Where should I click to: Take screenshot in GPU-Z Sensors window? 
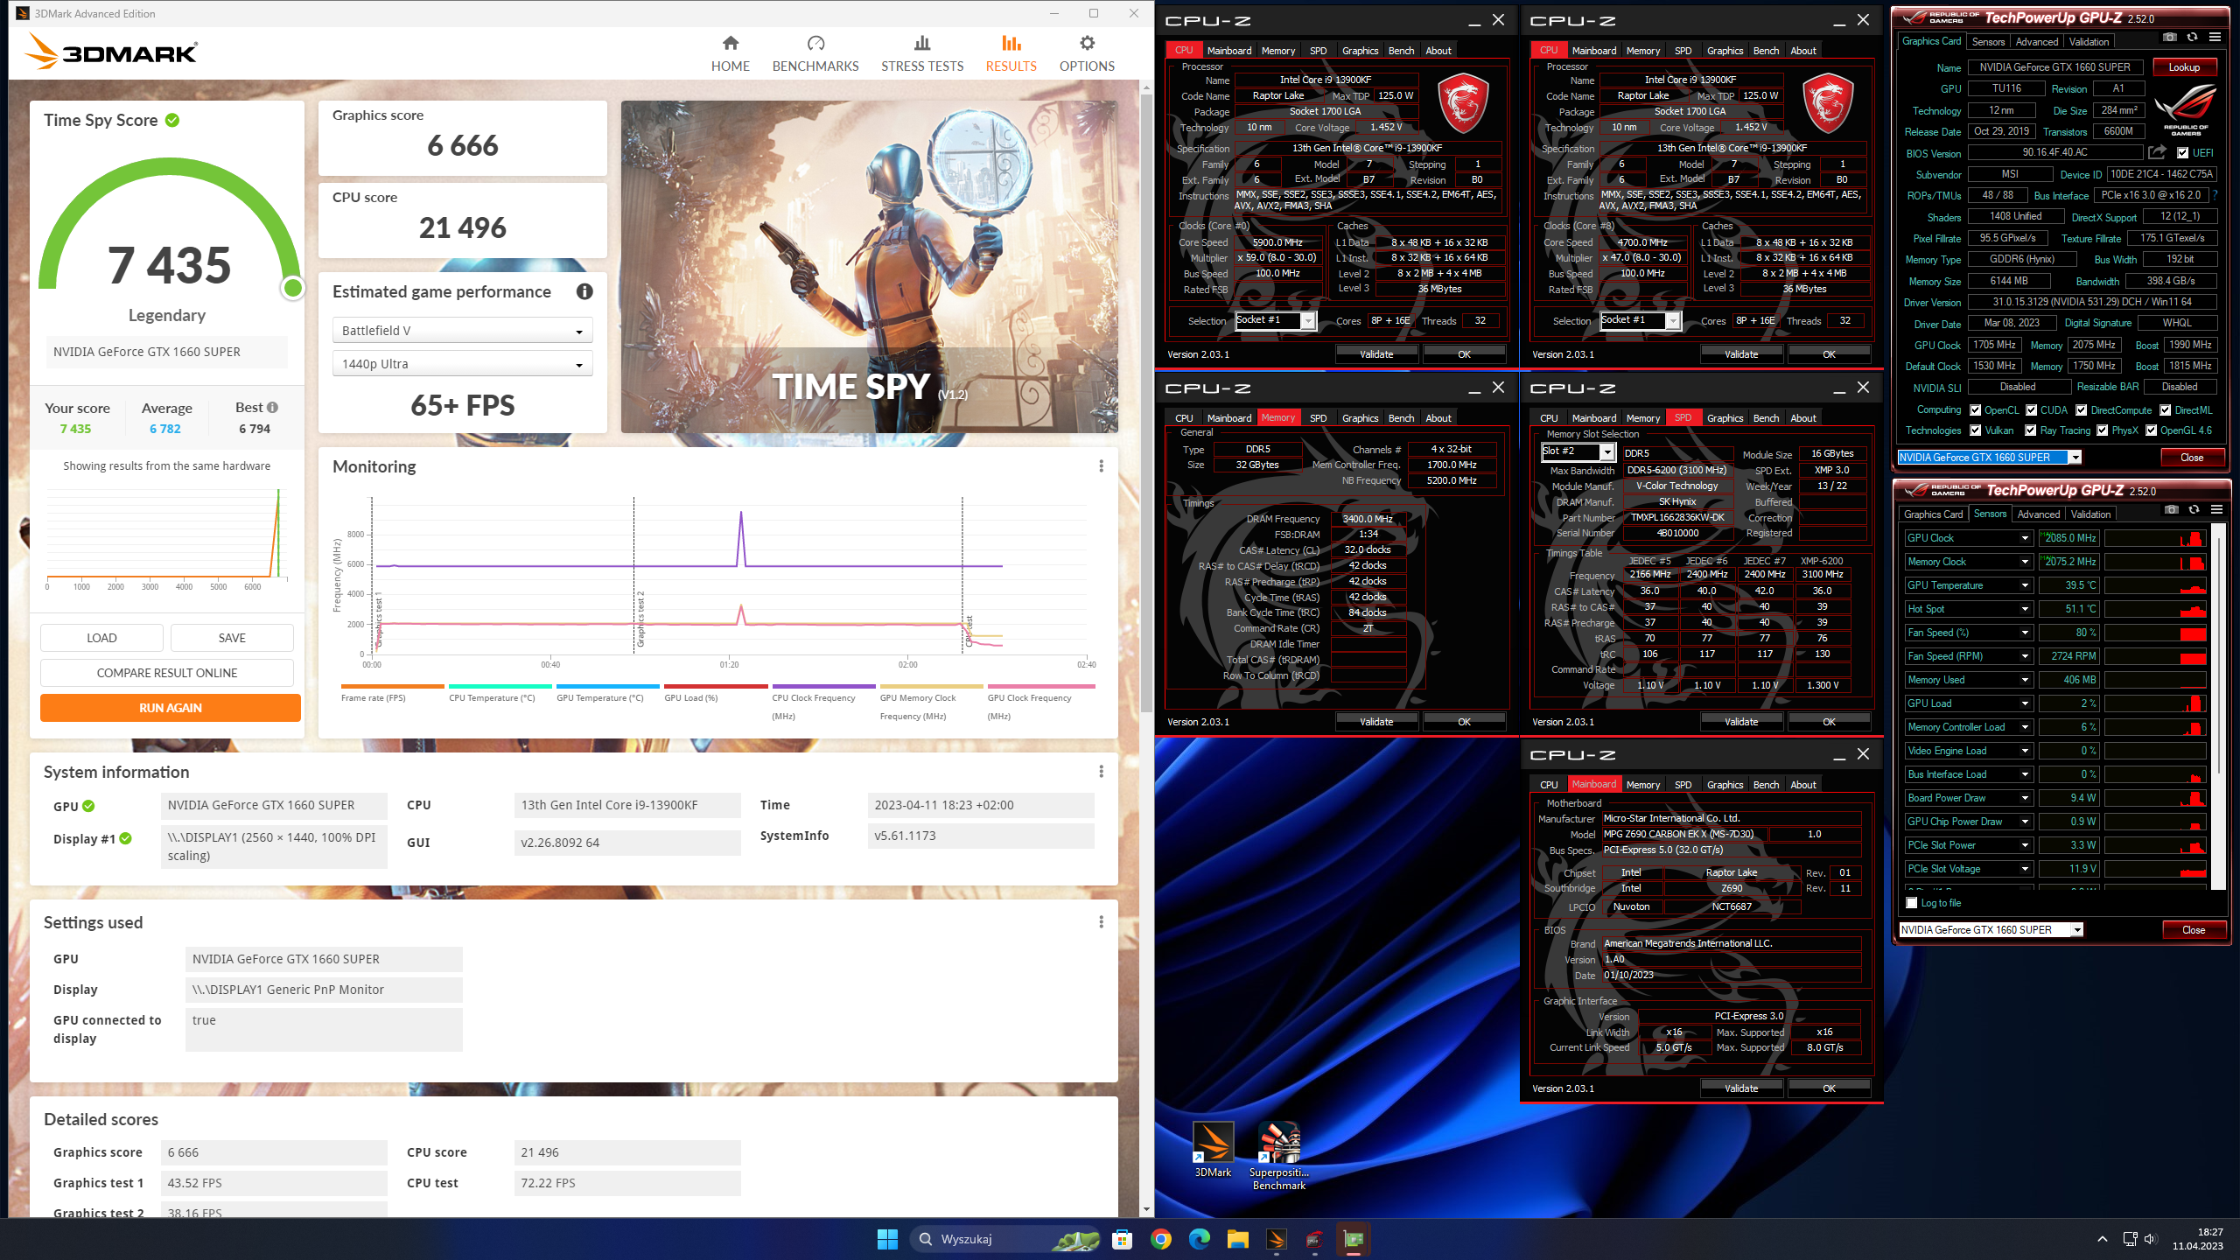[x=2172, y=509]
